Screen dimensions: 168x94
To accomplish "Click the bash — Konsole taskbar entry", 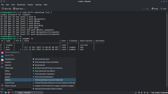I will click(29, 93).
